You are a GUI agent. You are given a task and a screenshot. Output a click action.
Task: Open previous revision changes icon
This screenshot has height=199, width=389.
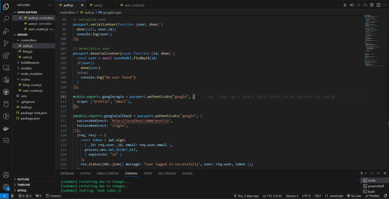point(352,5)
